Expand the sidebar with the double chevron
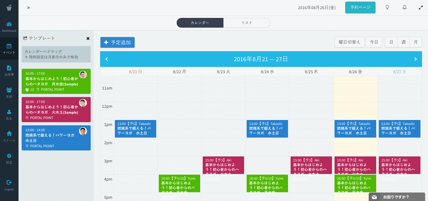428x201 pixels. [29, 8]
